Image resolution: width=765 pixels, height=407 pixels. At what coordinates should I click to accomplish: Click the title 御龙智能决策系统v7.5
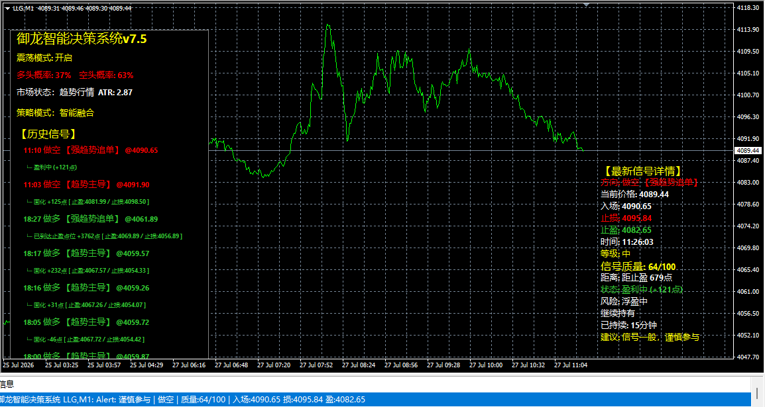click(82, 39)
